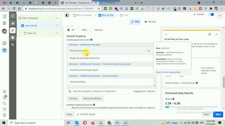Open the search magnifier in left sidebar
The image size is (225, 126).
(5, 103)
